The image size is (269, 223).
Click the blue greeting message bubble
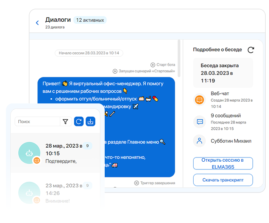pyautogui.click(x=106, y=127)
